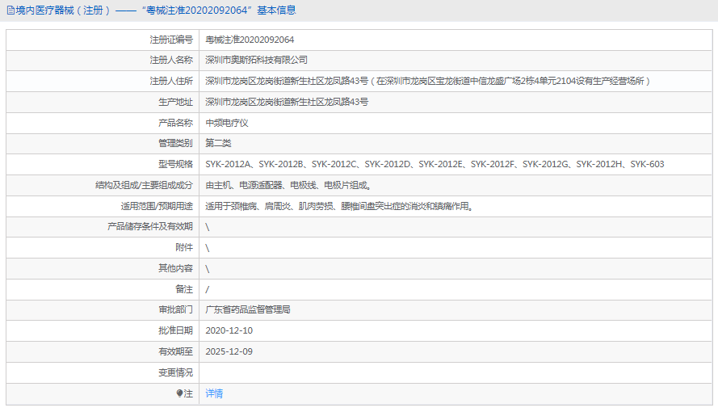Viewport: 718px width, 412px height.
Task: Click the approval date 2020-12-10
Action: [229, 330]
